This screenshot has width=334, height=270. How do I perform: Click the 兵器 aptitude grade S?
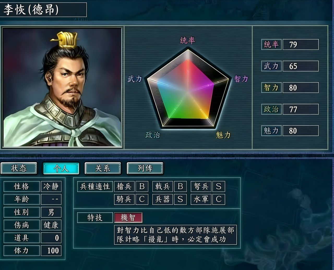coord(180,199)
